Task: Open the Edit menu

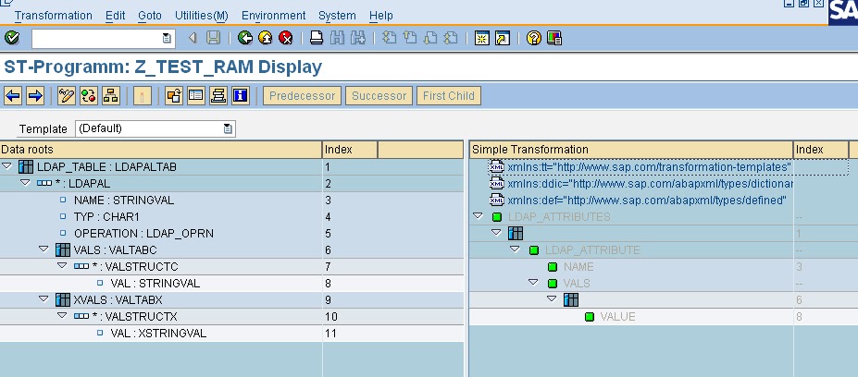Action: pos(116,16)
